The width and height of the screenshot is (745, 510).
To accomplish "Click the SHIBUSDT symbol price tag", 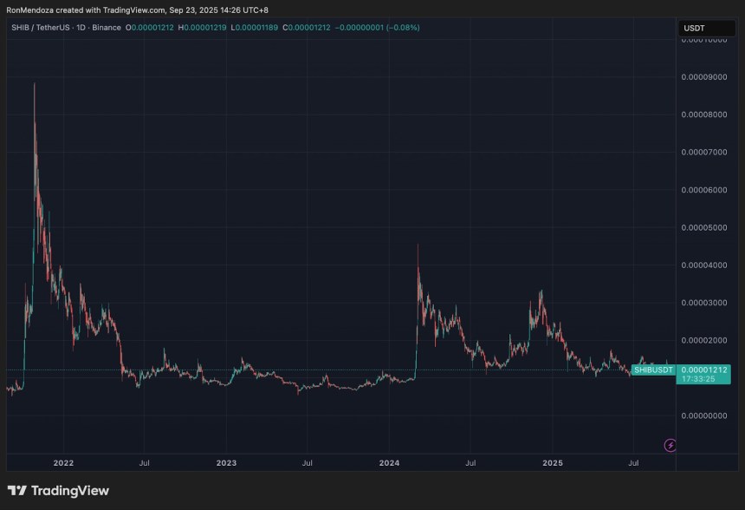I will (x=652, y=370).
